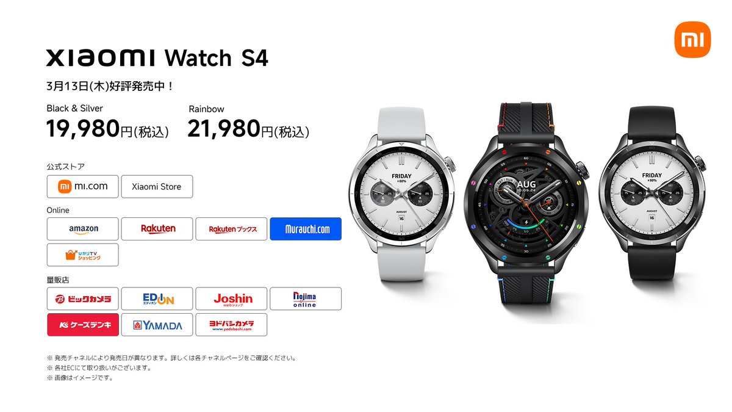
Task: Click the blue Murauchi.com badge
Action: click(306, 229)
